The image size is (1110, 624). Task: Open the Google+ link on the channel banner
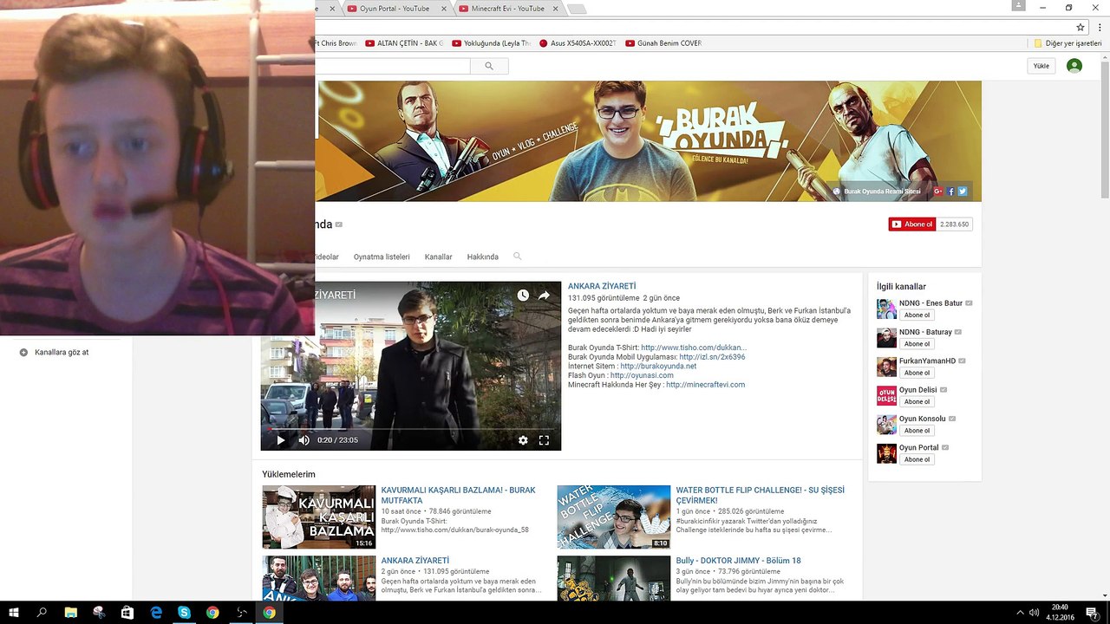tap(938, 192)
